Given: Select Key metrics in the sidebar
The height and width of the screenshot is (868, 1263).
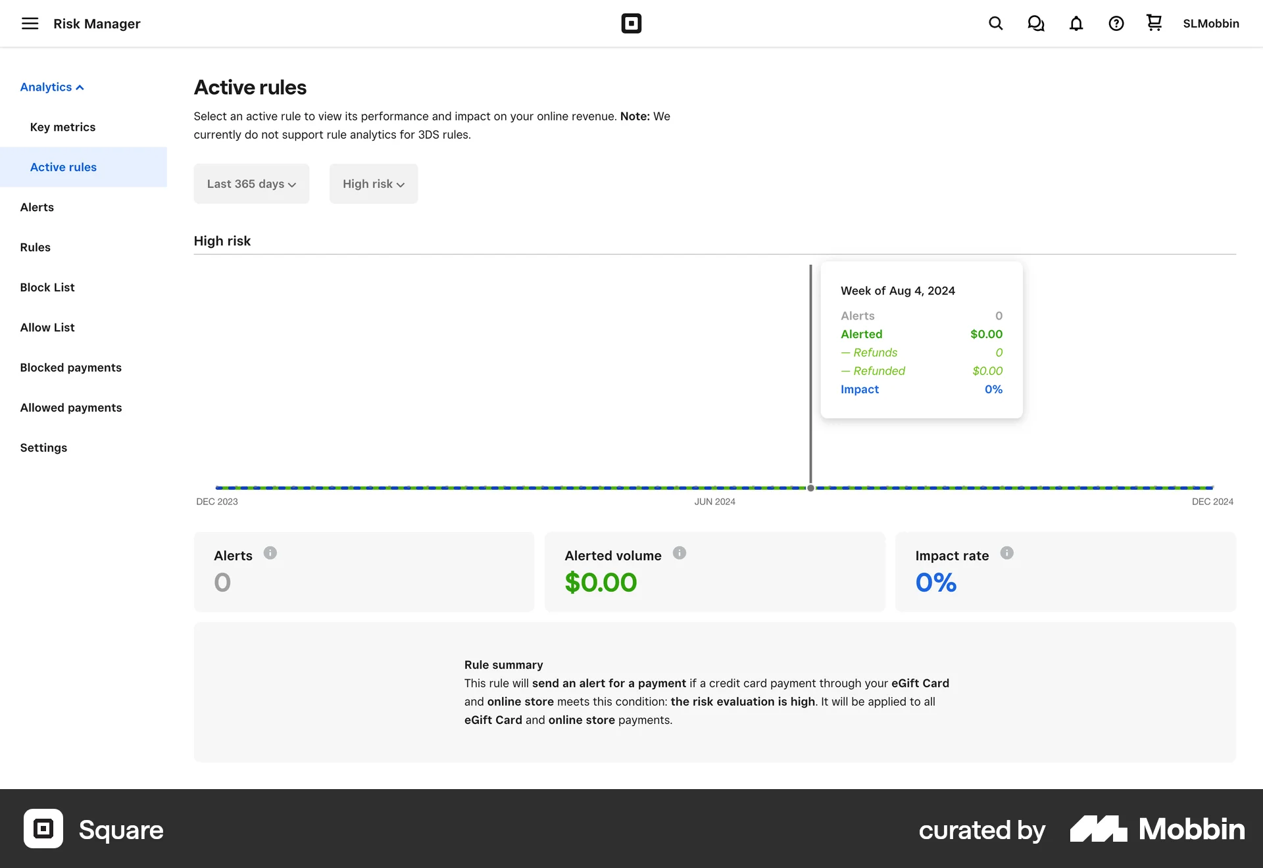Looking at the screenshot, I should (x=62, y=127).
